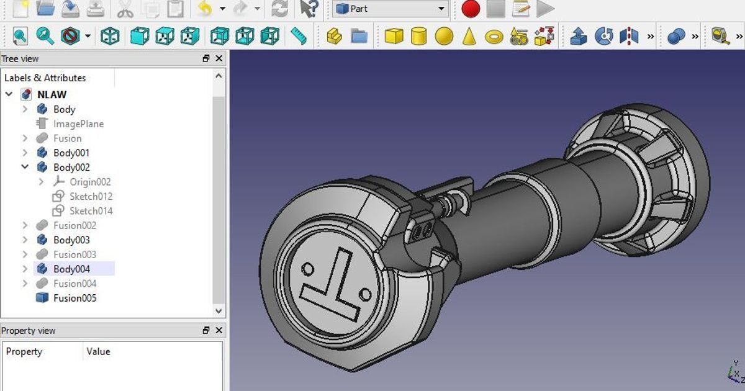Select the Torus primitive tool

coord(492,35)
